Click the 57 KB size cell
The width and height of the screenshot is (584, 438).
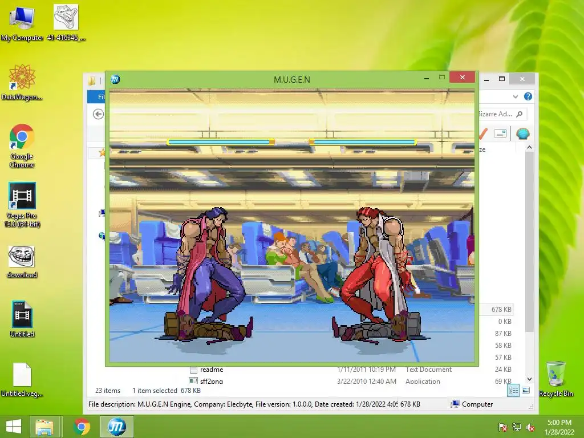coord(503,357)
